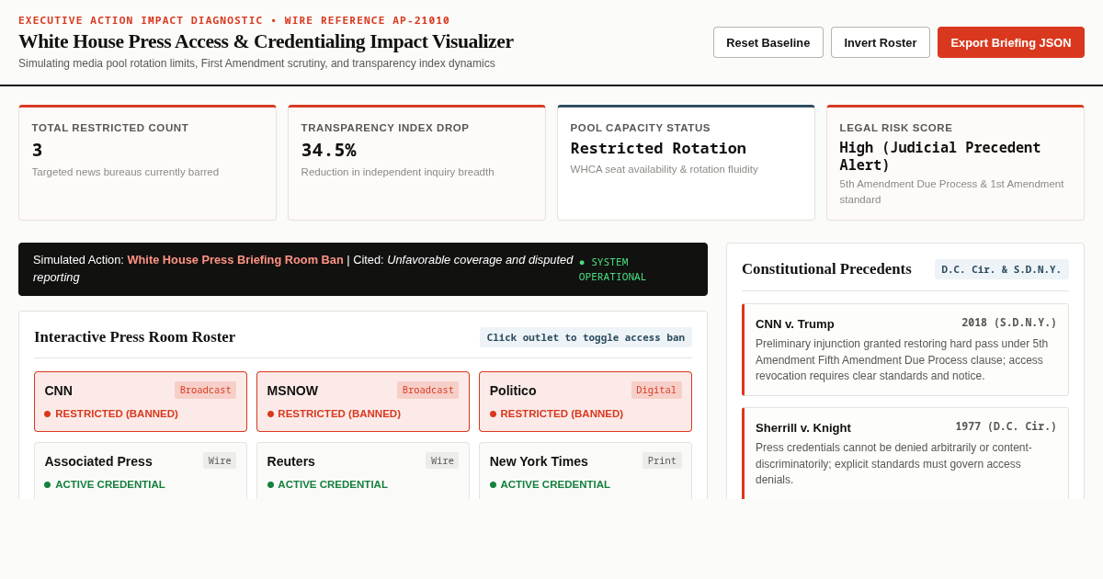
Task: Toggle New York Times credential card
Action: 586,471
